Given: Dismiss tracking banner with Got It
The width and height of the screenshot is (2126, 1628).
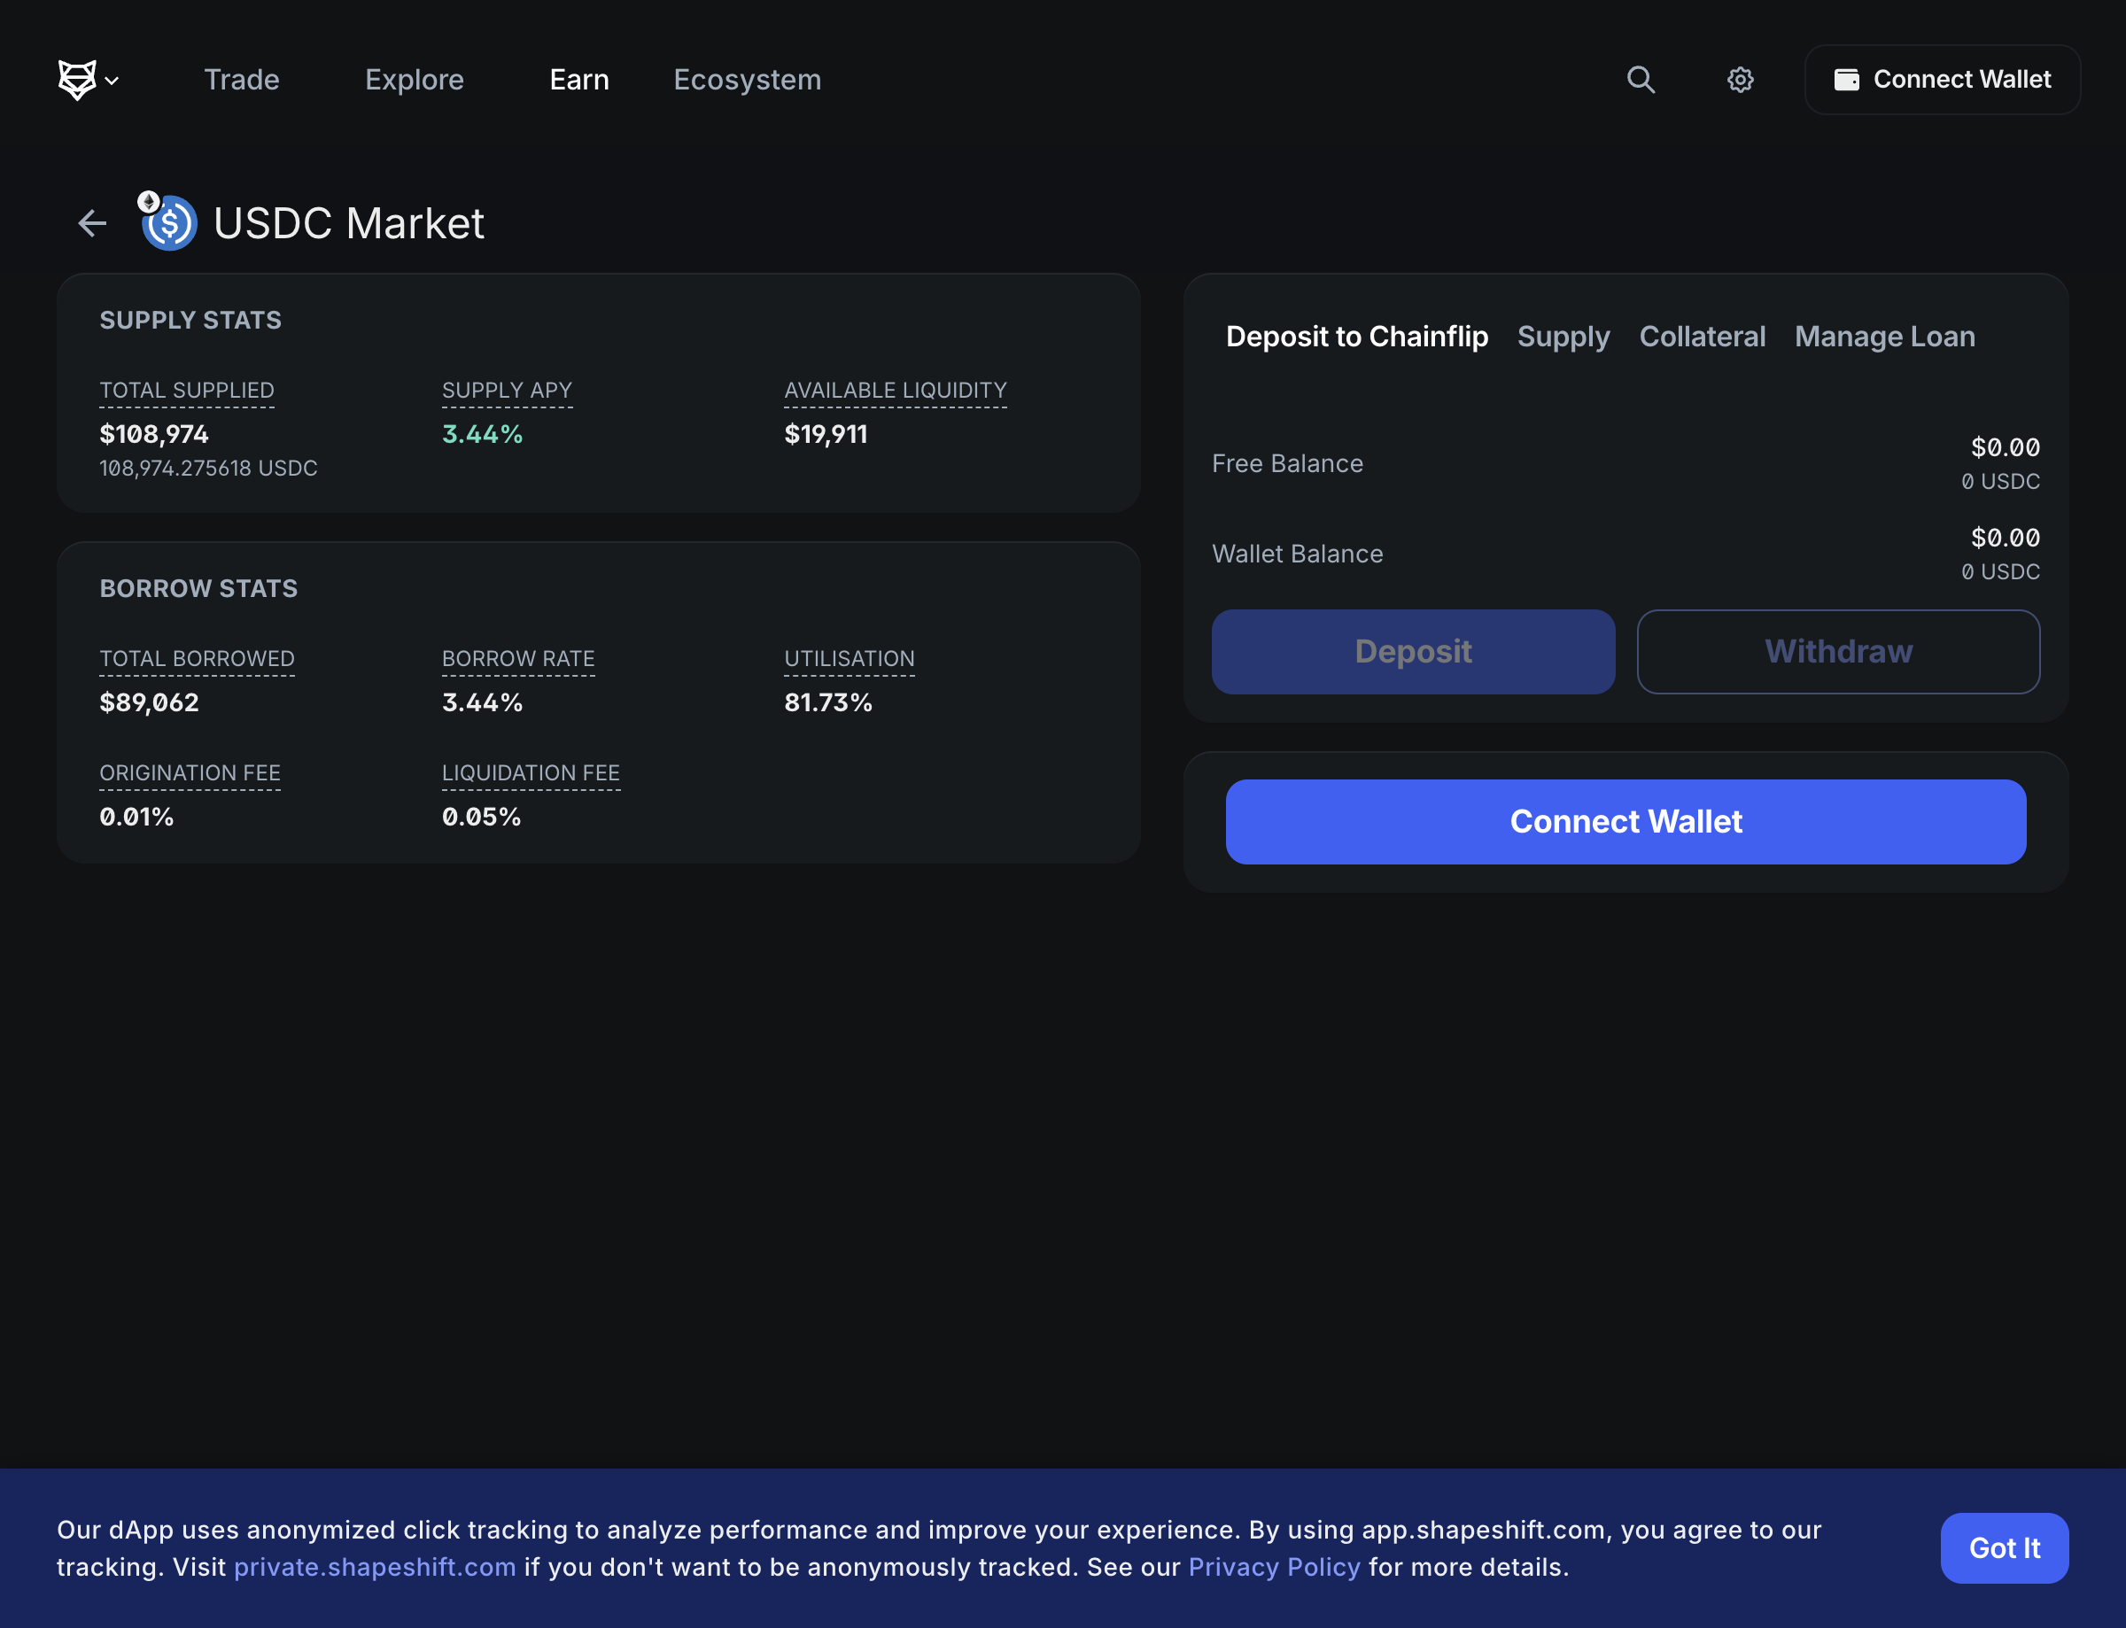Looking at the screenshot, I should [x=2004, y=1547].
